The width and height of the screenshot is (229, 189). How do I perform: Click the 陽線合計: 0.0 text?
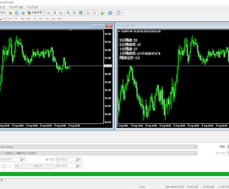pos(129,58)
